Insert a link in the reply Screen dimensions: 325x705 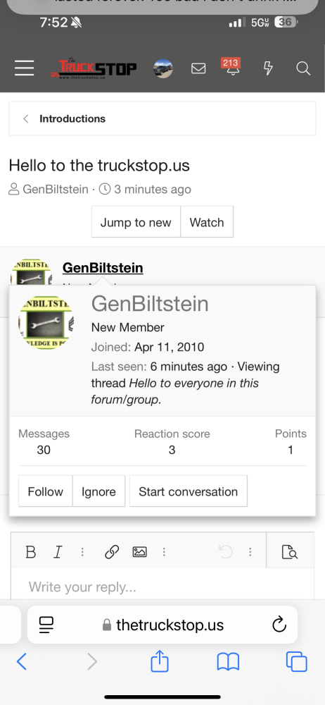112,552
